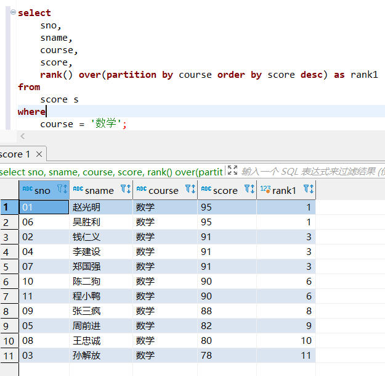Viewport: 385px width, 376px height.
Task: Click the green executed query text
Action: click(111, 172)
